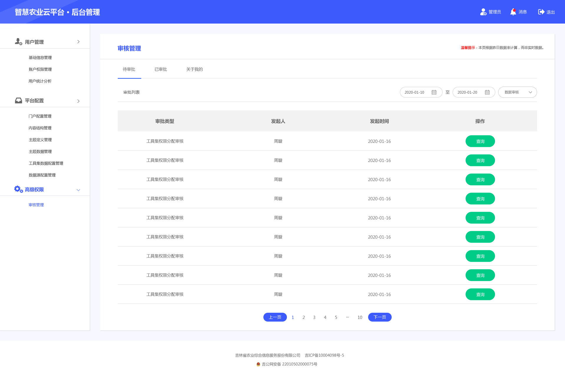Screen dimensions: 565x379
Task: Open 数据源配置管理 in sidebar
Action: (42, 175)
